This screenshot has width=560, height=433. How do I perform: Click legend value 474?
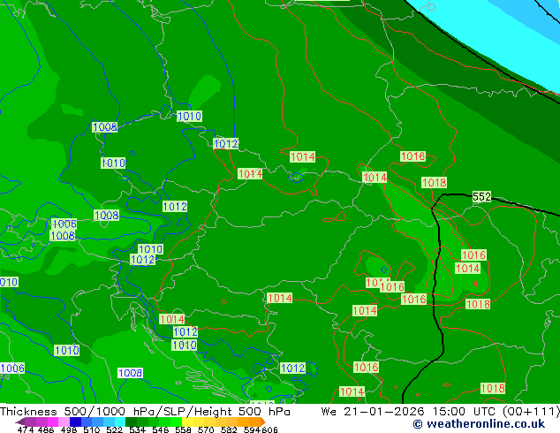[x=26, y=429]
